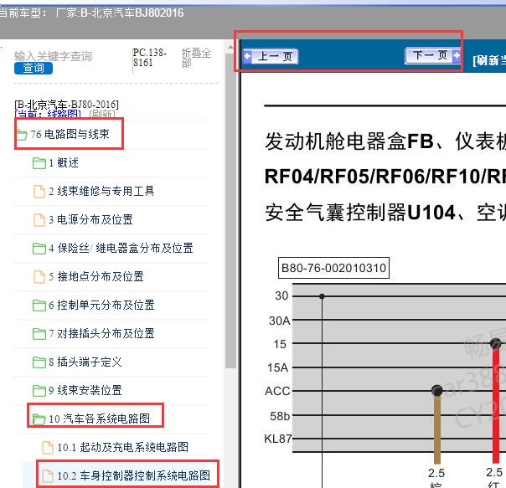Select 10 汽车各系统电路图
Image resolution: width=506 pixels, height=488 pixels.
click(x=100, y=419)
